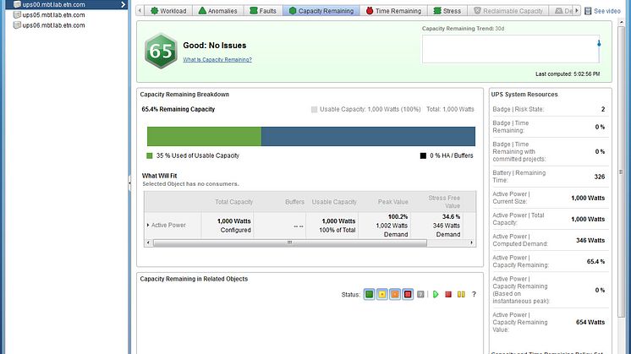Click the tab strip left arrow
This screenshot has height=354, width=631.
[140, 11]
